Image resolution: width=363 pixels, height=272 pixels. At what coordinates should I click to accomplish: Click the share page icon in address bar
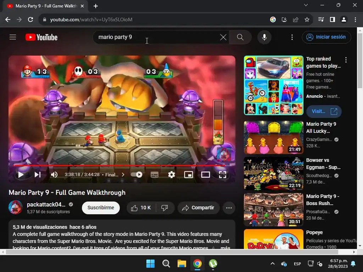pyautogui.click(x=295, y=19)
